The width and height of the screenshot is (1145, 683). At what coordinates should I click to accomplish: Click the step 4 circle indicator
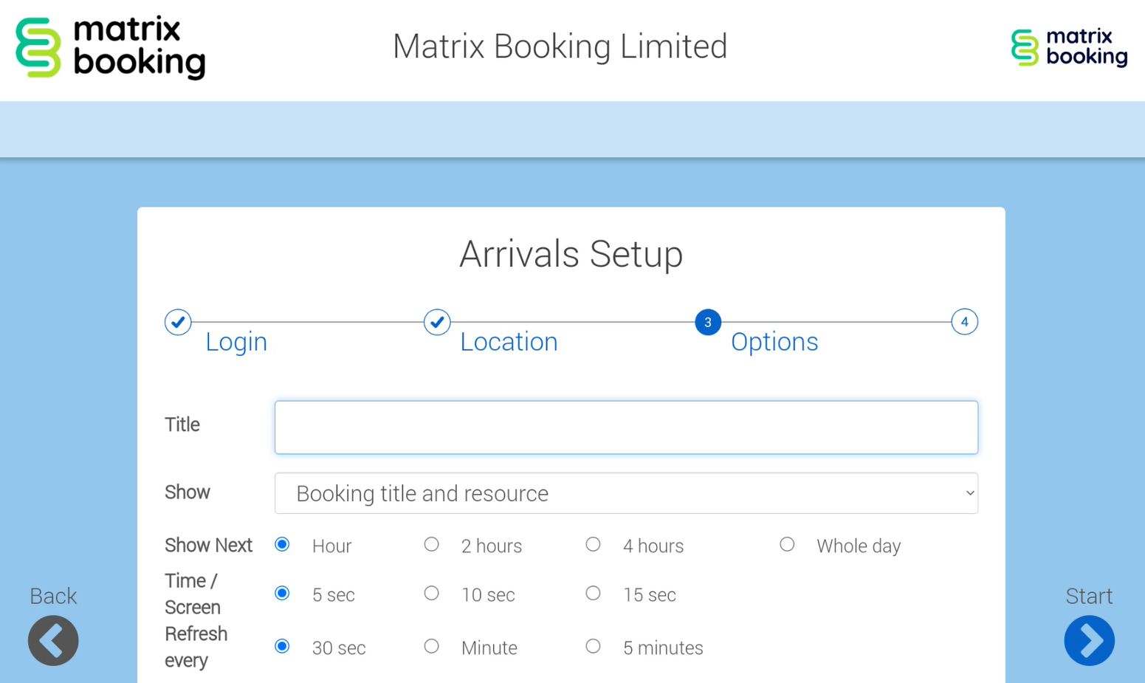[x=964, y=322]
